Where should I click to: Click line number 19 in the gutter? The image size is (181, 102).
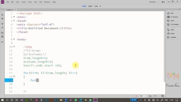11,80
